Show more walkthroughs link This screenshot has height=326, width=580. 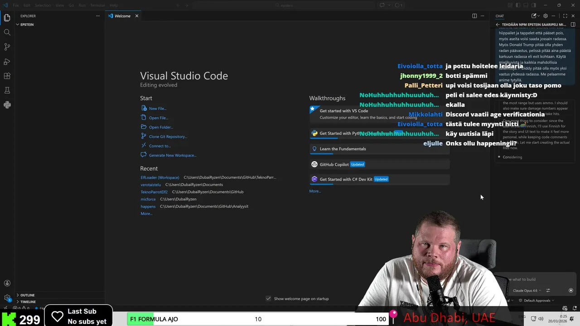pos(315,191)
